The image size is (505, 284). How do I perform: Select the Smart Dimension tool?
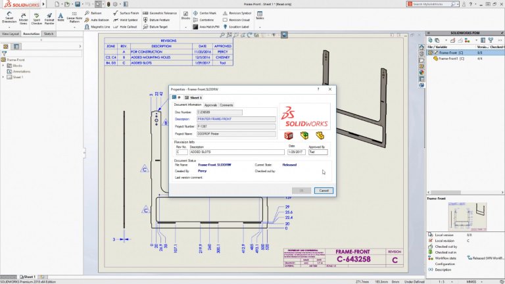click(x=9, y=18)
